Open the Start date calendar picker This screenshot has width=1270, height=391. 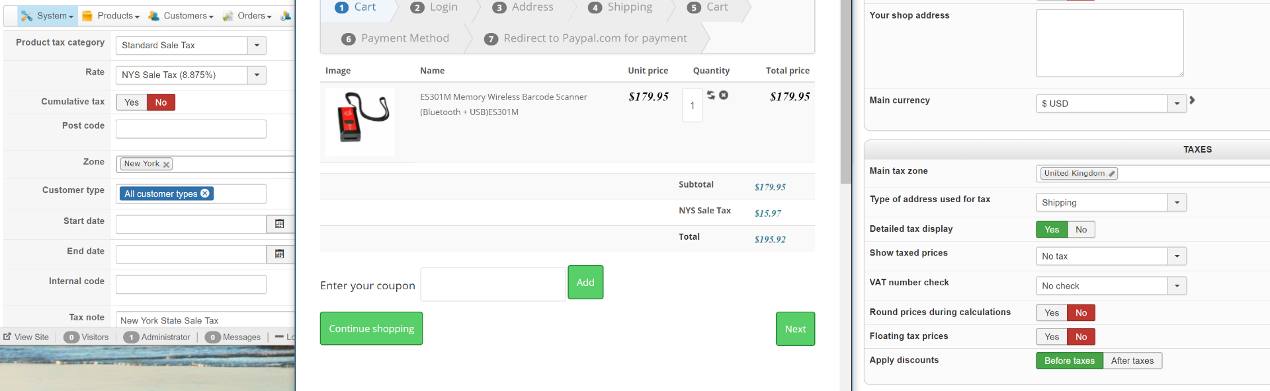click(280, 225)
